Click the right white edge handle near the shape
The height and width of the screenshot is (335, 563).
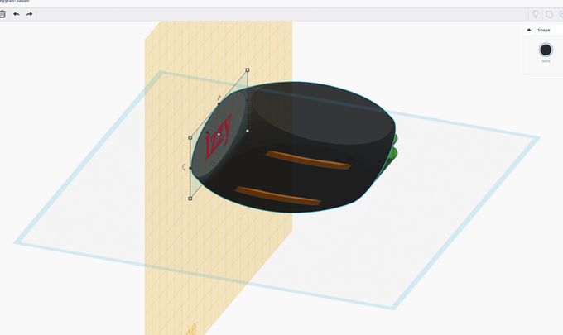point(248,131)
